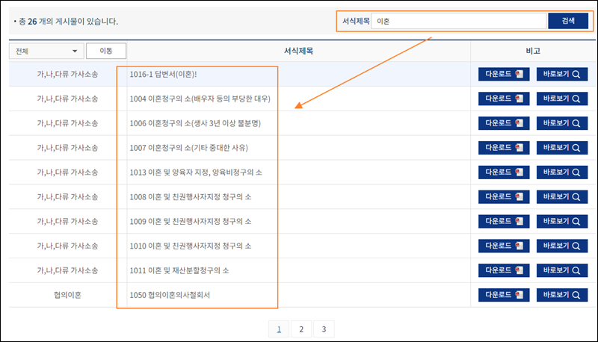The width and height of the screenshot is (598, 342).
Task: Open title 1010 이혼 및 친권행사자지정 청구의 소
Action: click(191, 246)
